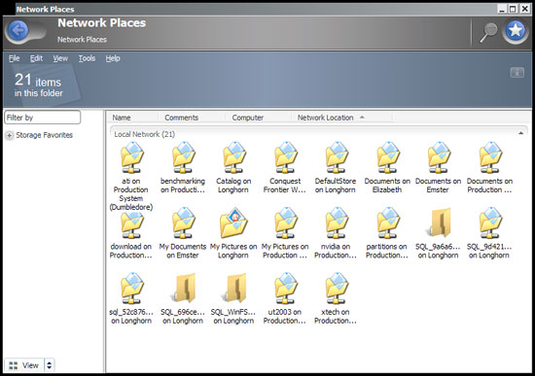535x376 pixels.
Task: Expand the Storage Favorites tree node
Action: [x=9, y=135]
